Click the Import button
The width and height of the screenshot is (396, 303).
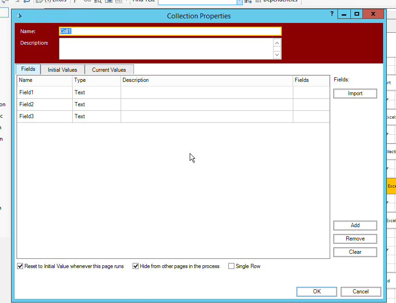(x=355, y=93)
